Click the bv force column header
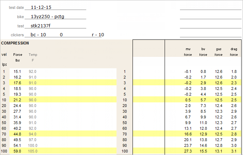Viewport: 243px width, 155px height. coord(203,52)
